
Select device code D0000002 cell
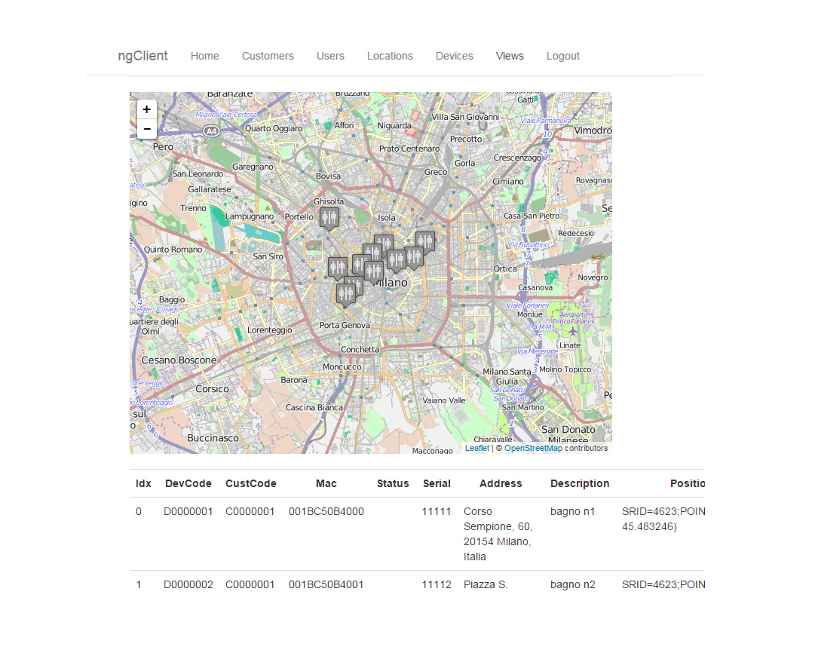click(x=188, y=585)
